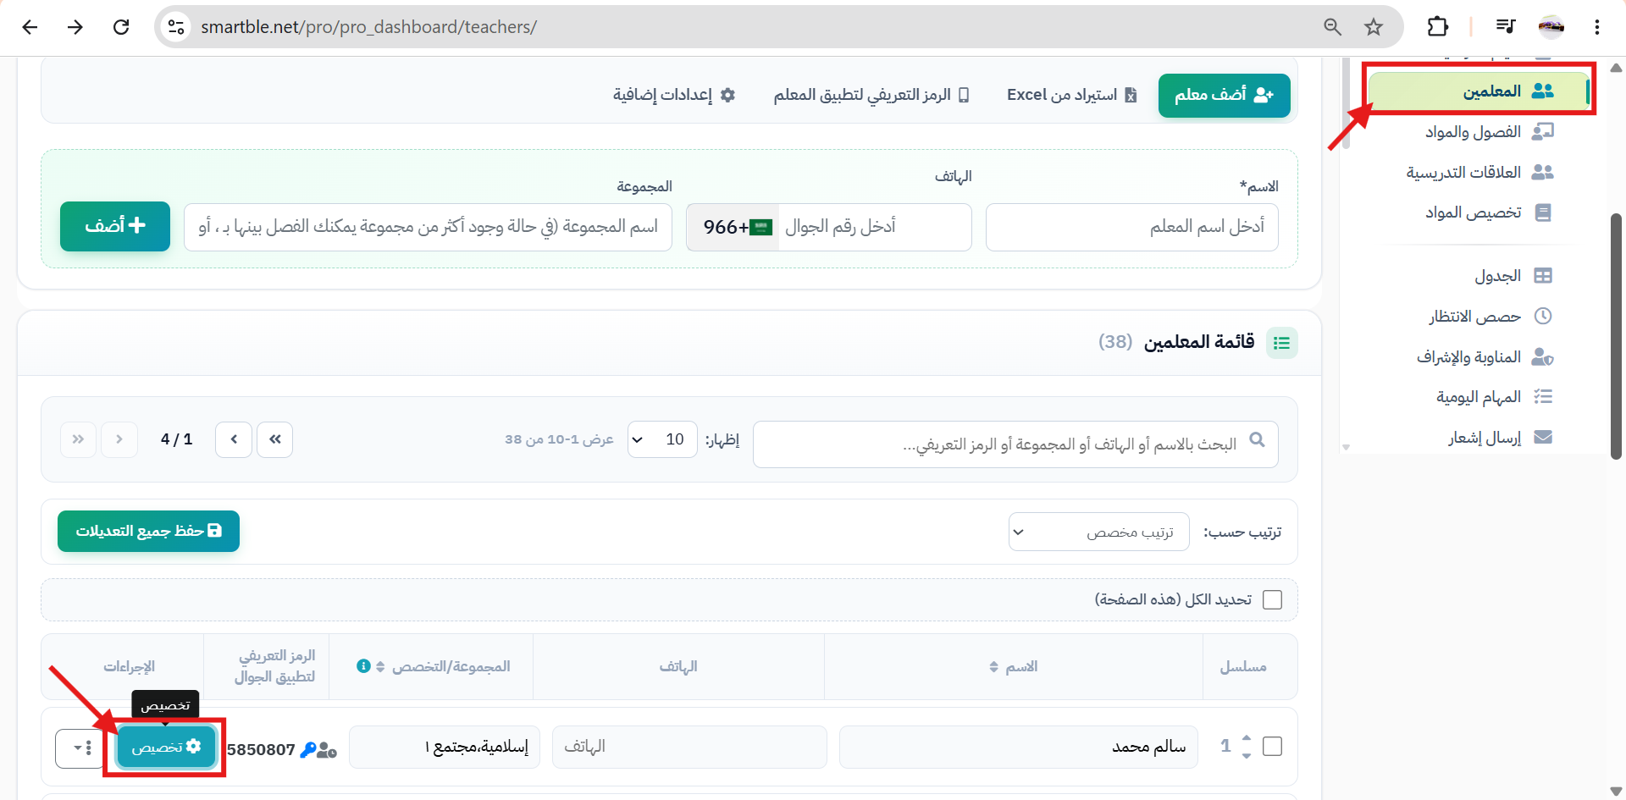Open the Chrome three-dot menu
Viewport: 1626px width, 800px height.
pyautogui.click(x=1596, y=27)
